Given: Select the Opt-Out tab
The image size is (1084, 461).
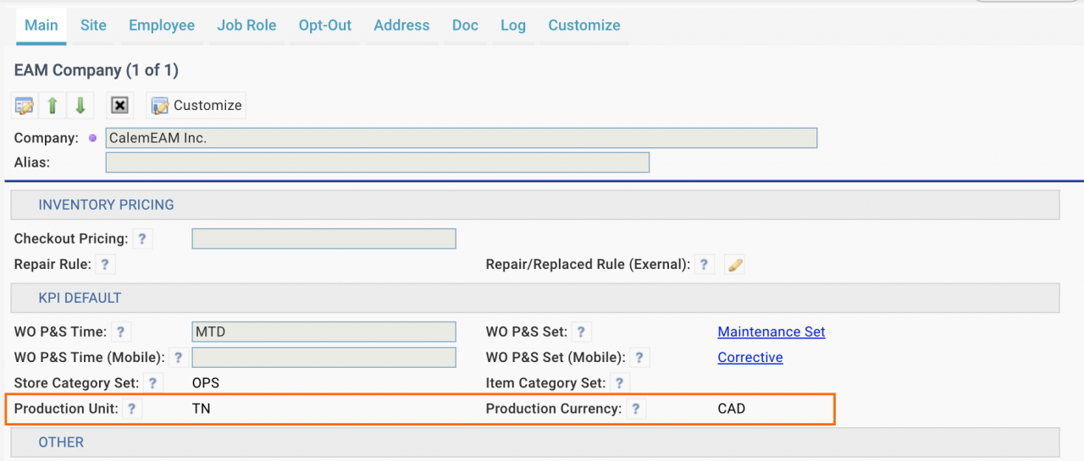Looking at the screenshot, I should coord(325,25).
